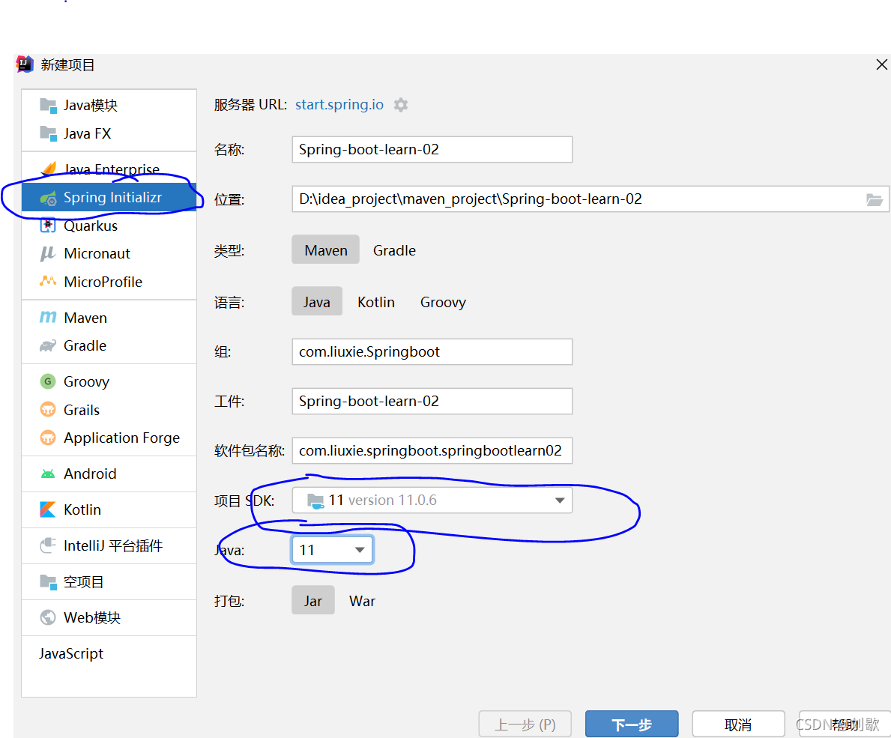This screenshot has height=738, width=891.
Task: Open the 项目 SDK dropdown
Action: click(x=432, y=500)
